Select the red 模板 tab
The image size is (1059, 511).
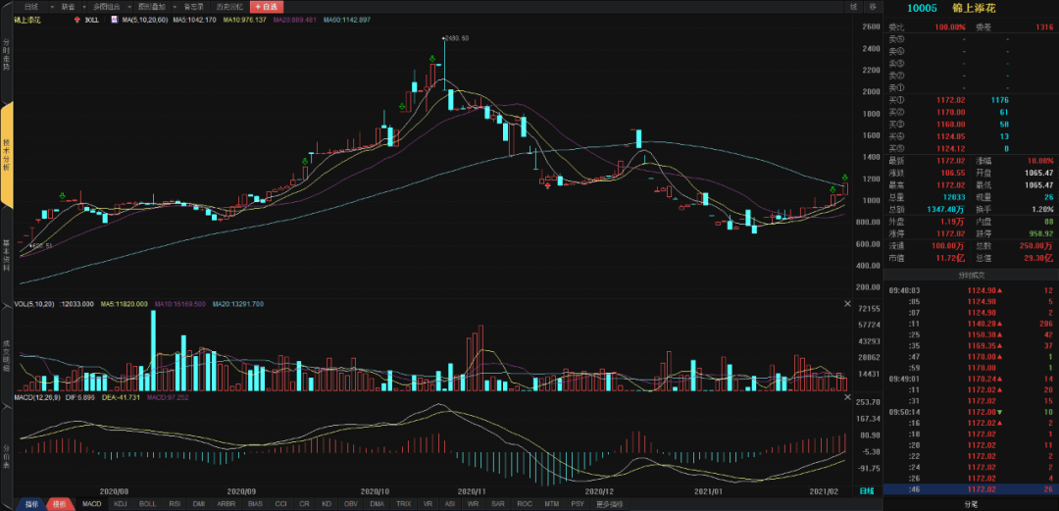tap(60, 504)
